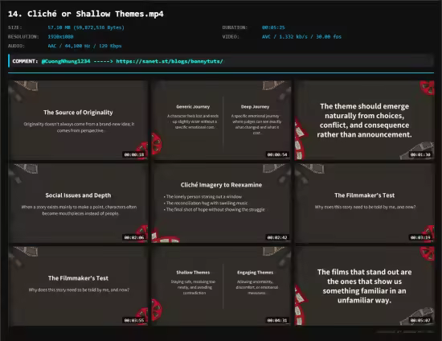Click the 00:03:19 timestamp on Filmmaker's Test
Screen dimensions: 442x341
pyautogui.click(x=420, y=237)
